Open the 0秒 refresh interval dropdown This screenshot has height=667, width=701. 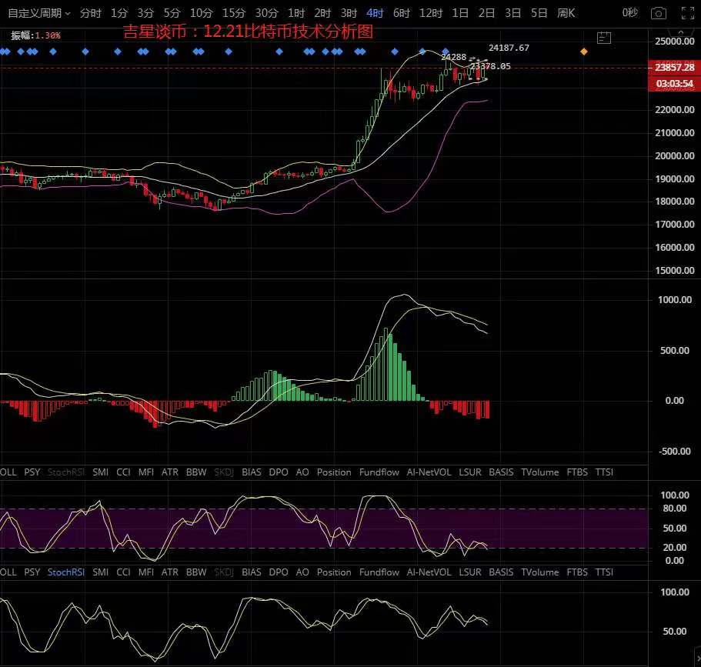[630, 13]
